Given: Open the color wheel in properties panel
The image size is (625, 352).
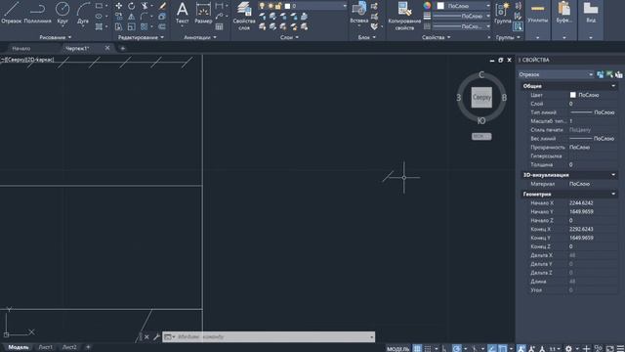Looking at the screenshot, I should click(x=427, y=6).
